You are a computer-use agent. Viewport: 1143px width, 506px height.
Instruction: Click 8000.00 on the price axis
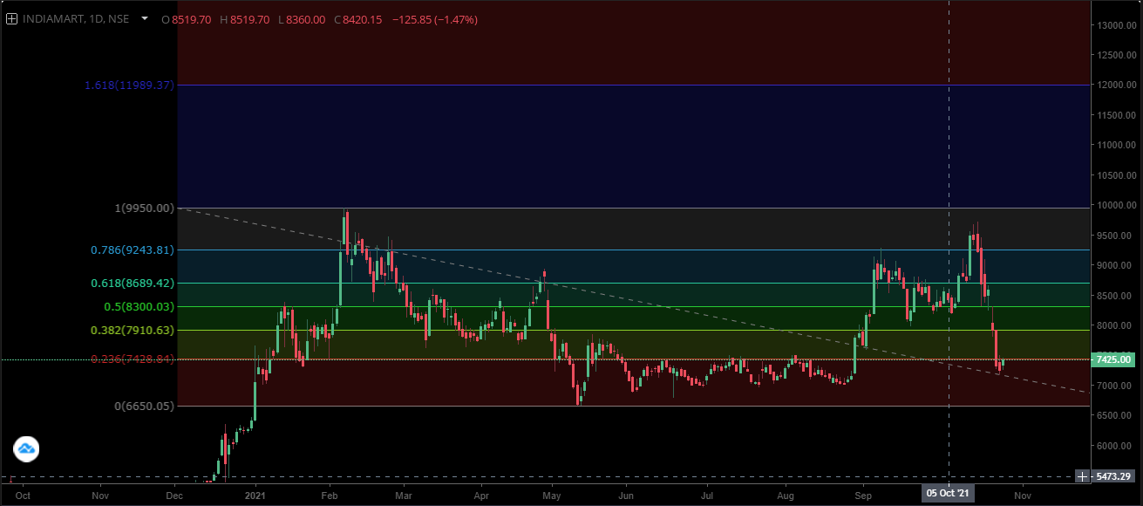pyautogui.click(x=1116, y=325)
